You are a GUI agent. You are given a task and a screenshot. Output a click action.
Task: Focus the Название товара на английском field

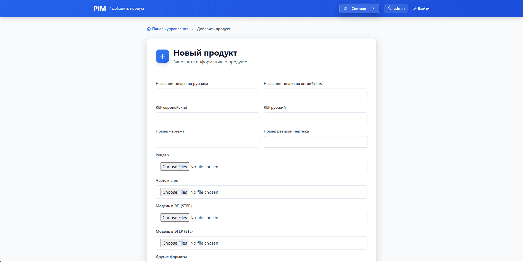[315, 94]
